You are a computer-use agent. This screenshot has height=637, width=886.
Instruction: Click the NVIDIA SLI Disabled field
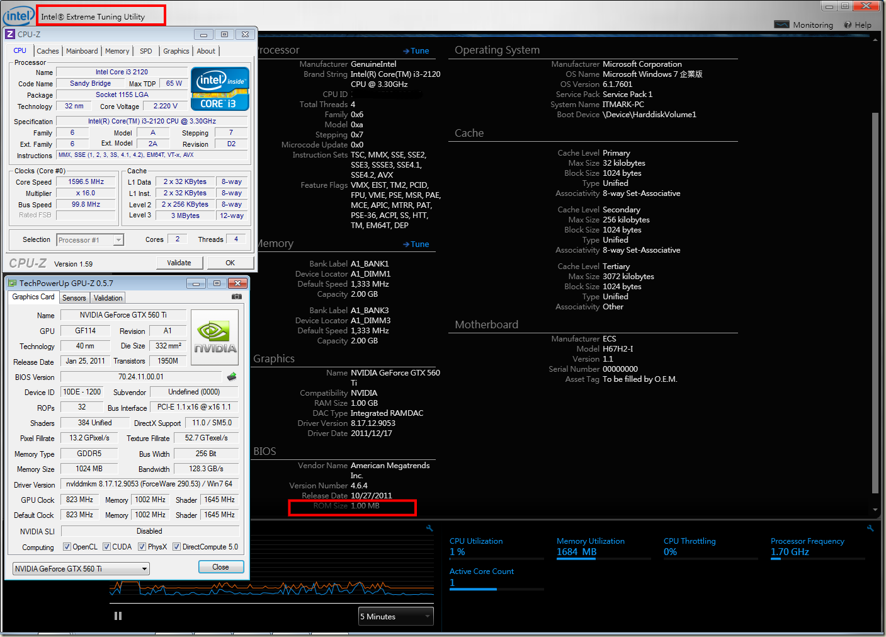coord(149,531)
